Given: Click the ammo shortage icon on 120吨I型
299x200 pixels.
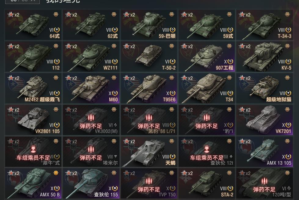Looking at the screenshot, I should click(x=264, y=181).
